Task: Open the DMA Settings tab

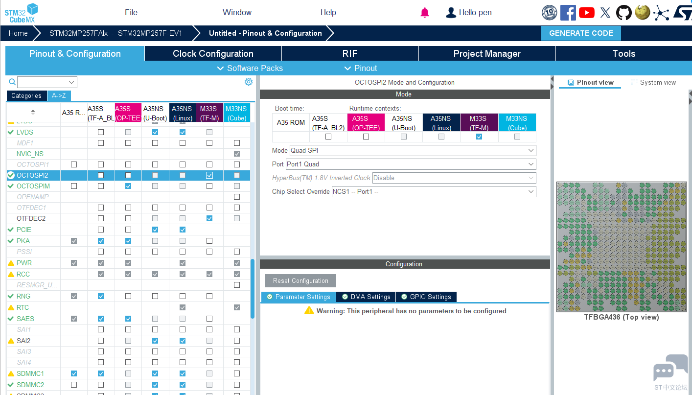Action: click(x=367, y=297)
